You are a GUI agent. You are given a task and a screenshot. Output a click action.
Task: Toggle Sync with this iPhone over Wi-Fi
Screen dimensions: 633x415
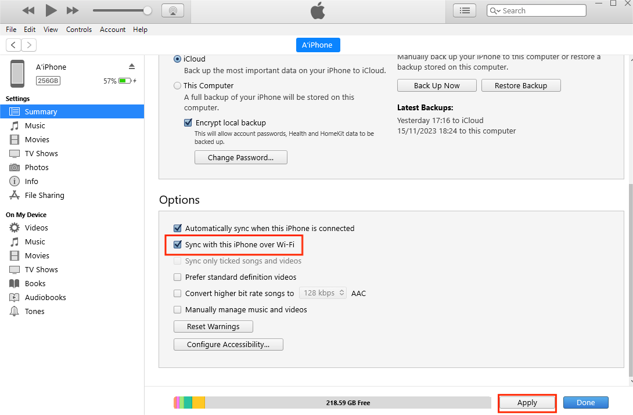[x=178, y=244]
